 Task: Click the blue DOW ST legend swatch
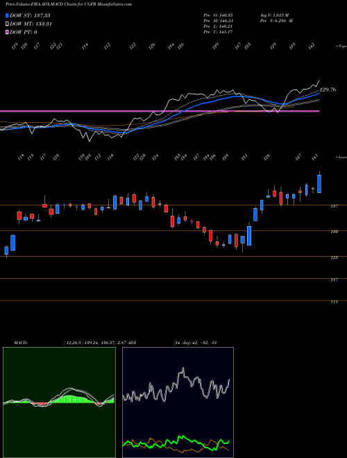pos(7,15)
